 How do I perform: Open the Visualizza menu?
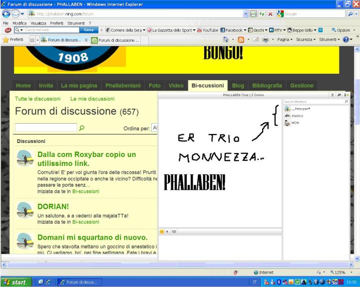pyautogui.click(x=38, y=23)
